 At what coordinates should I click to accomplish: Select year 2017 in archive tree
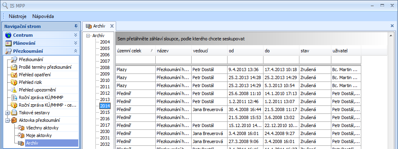105,125
